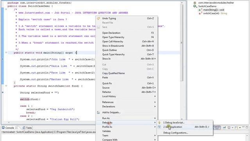Choose Validate from context menu
This screenshot has height=141, width=250.
(127, 131)
